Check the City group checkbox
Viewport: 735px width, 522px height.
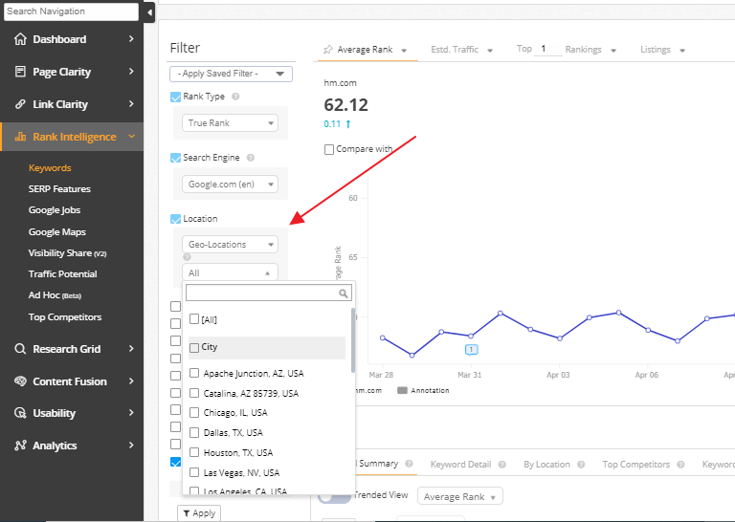(x=194, y=347)
